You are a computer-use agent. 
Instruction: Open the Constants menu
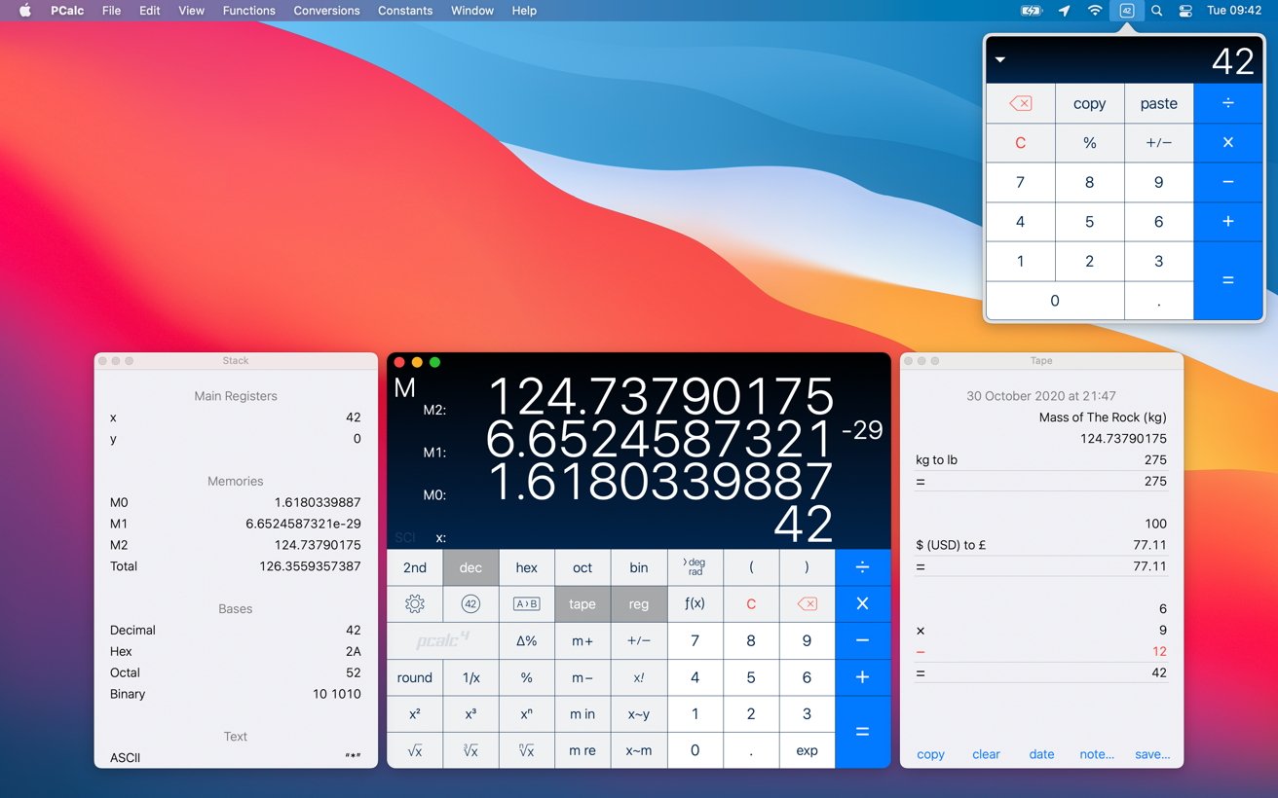[x=405, y=11]
